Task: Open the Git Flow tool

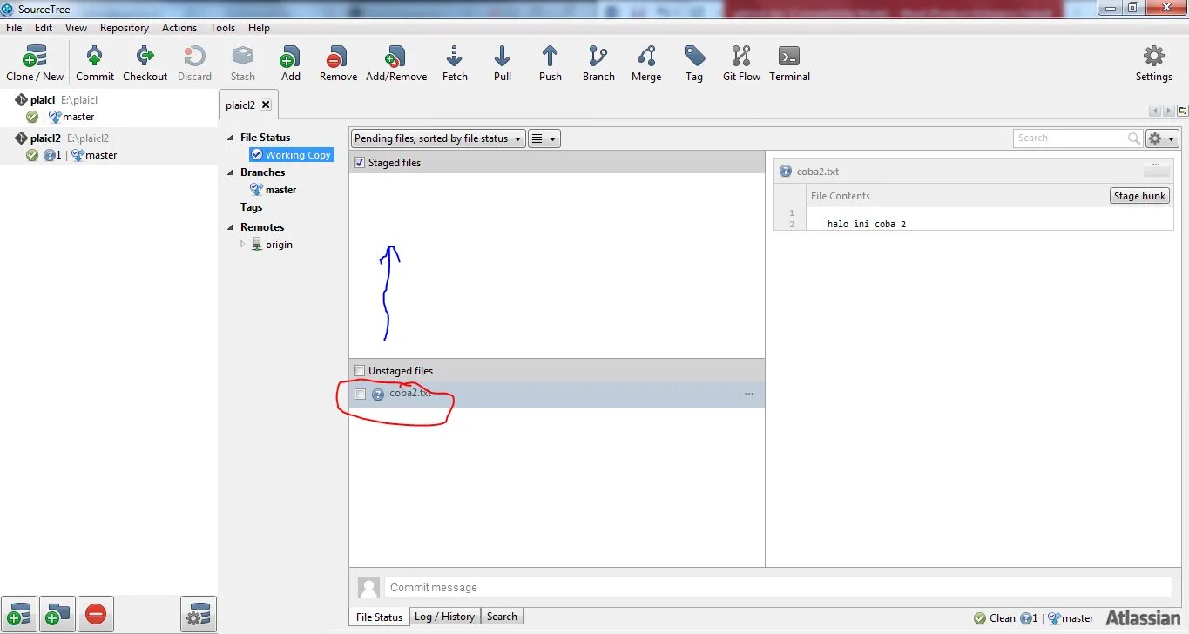Action: (741, 63)
